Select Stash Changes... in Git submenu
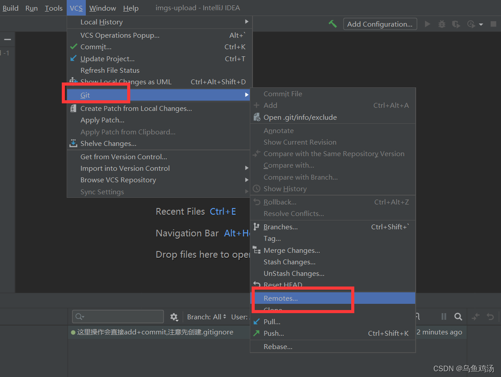This screenshot has height=377, width=501. [x=333, y=262]
